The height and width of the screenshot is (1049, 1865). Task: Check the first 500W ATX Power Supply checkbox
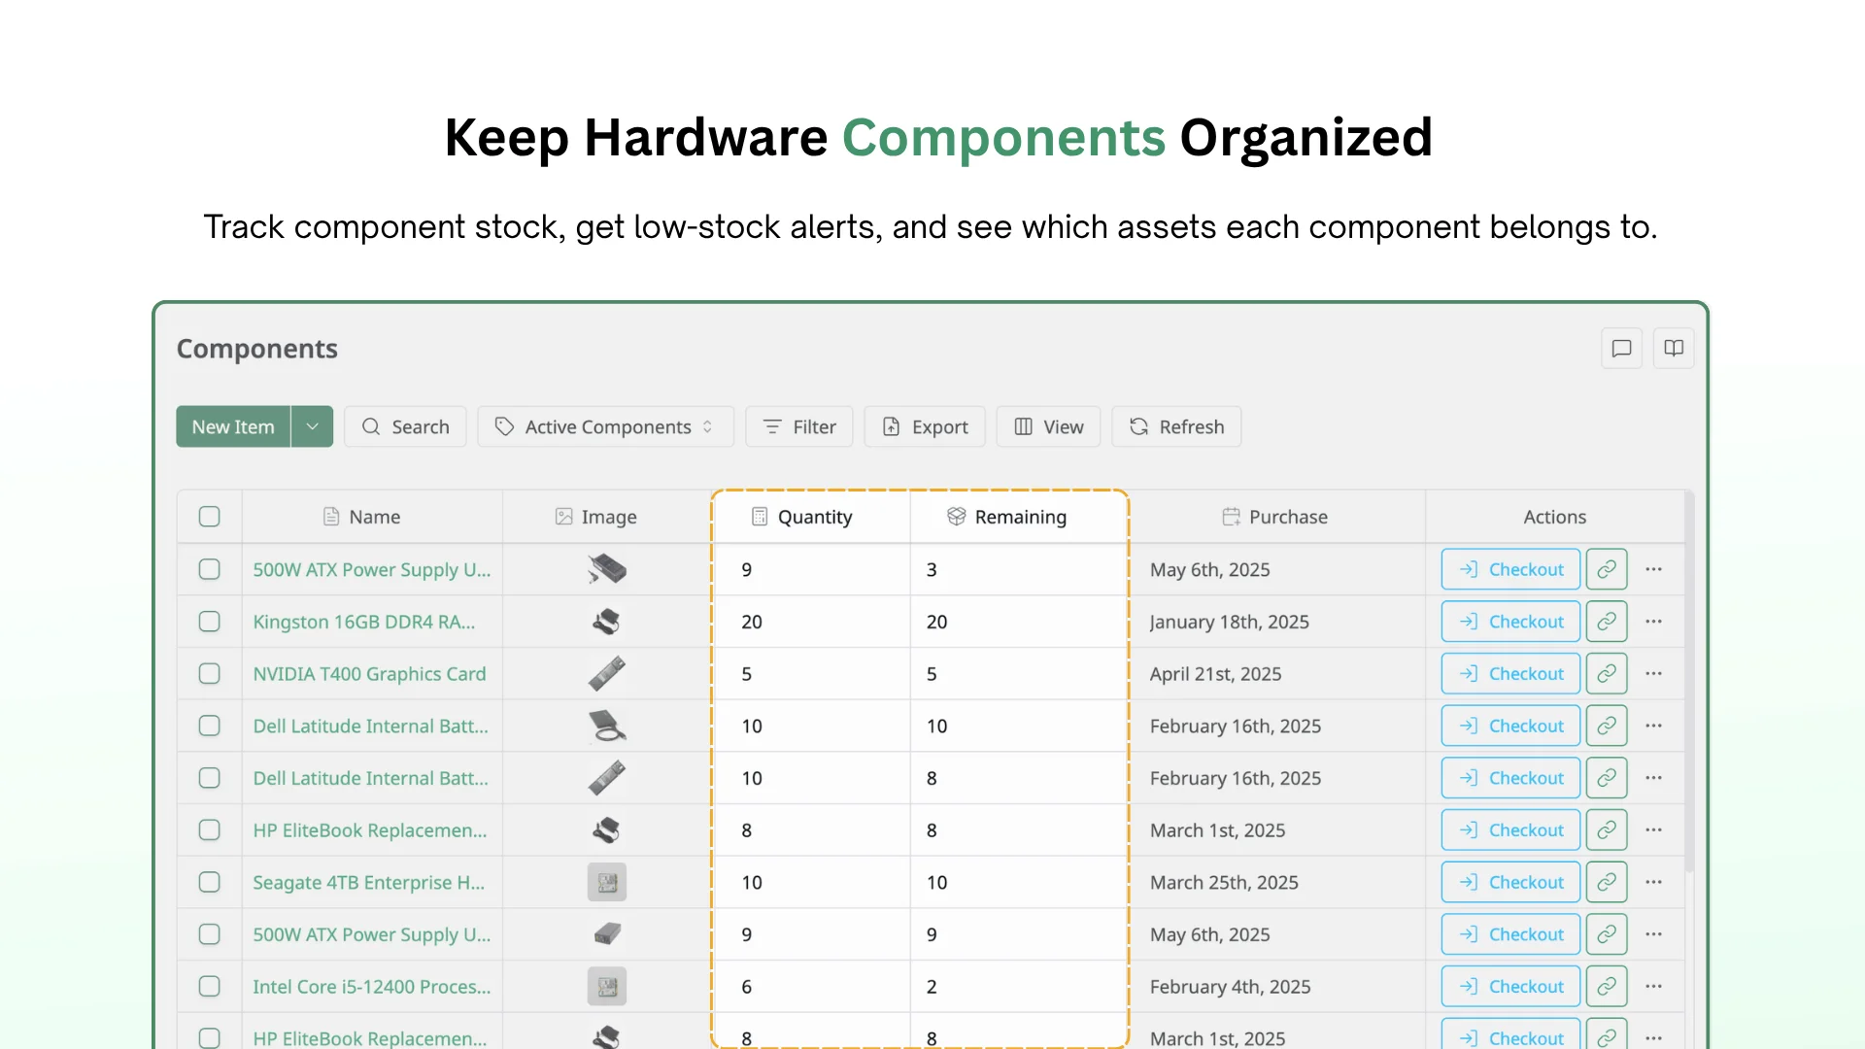(x=210, y=569)
